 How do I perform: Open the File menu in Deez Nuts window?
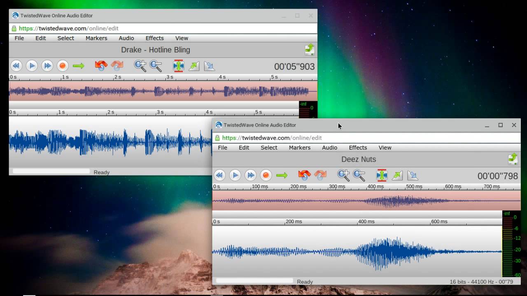point(222,148)
